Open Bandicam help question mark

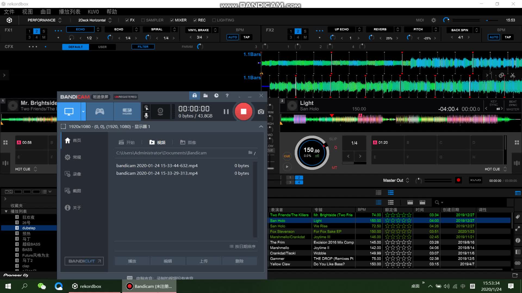(x=227, y=95)
